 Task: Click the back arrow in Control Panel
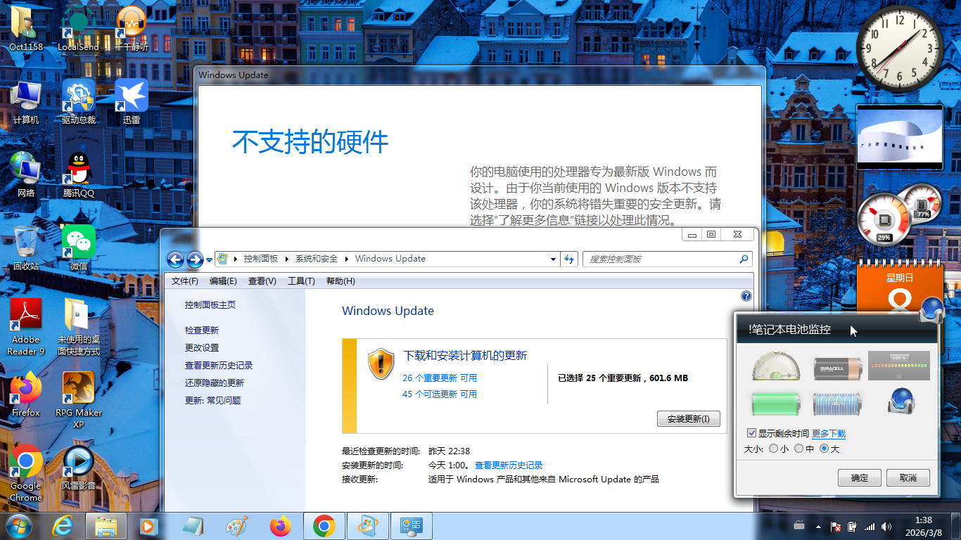175,259
